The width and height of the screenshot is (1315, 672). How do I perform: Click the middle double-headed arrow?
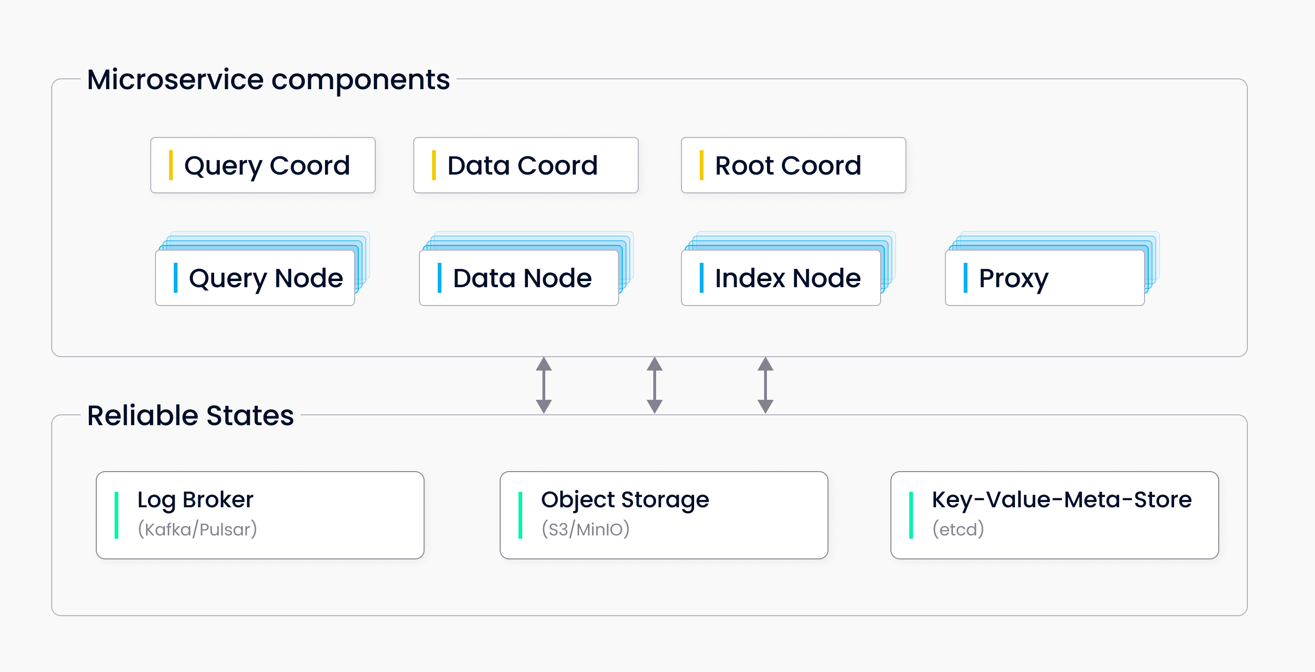click(654, 385)
